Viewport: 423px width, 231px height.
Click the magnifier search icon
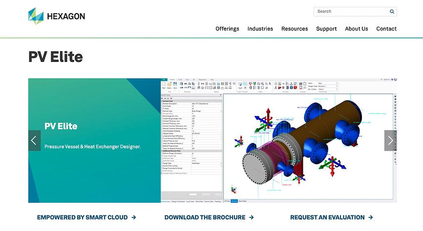(x=392, y=12)
